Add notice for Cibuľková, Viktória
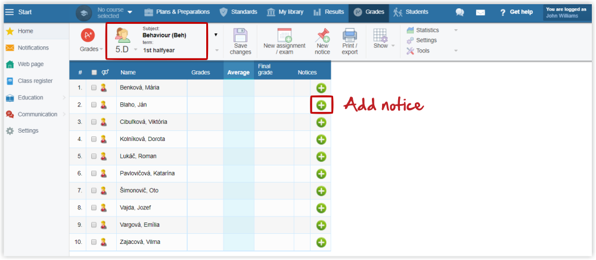Viewport: 596px width, 260px height. click(x=321, y=122)
